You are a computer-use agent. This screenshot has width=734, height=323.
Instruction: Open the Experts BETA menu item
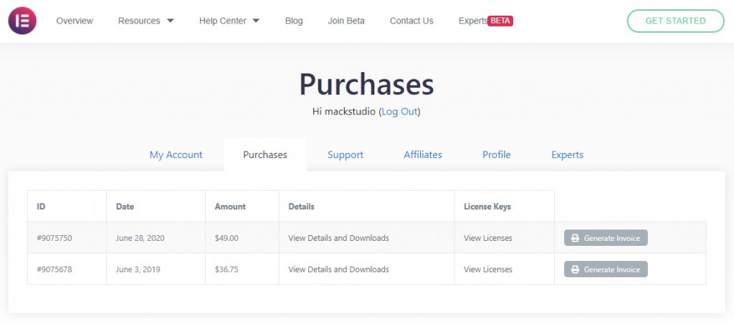[x=485, y=21]
